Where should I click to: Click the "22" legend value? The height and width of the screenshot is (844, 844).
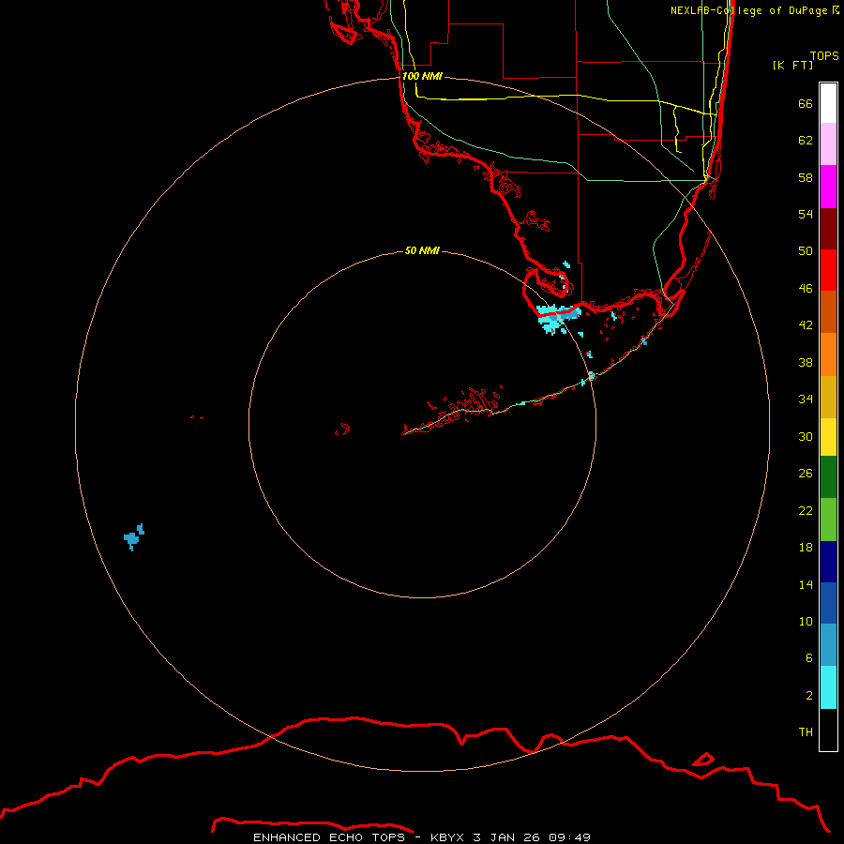click(806, 510)
